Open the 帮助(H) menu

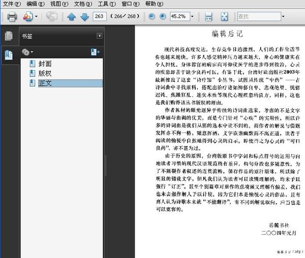(154, 4)
